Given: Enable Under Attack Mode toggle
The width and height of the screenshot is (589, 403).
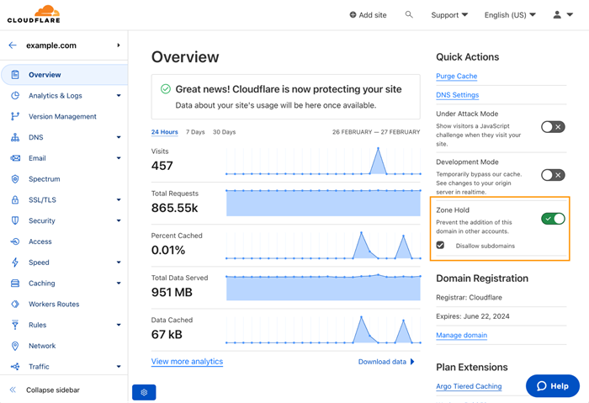Looking at the screenshot, I should 552,127.
